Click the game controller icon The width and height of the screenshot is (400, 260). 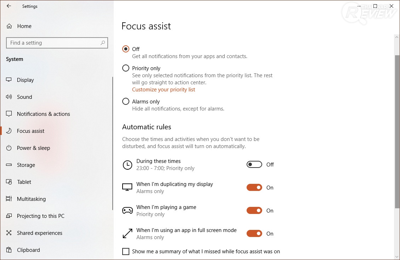(x=127, y=210)
